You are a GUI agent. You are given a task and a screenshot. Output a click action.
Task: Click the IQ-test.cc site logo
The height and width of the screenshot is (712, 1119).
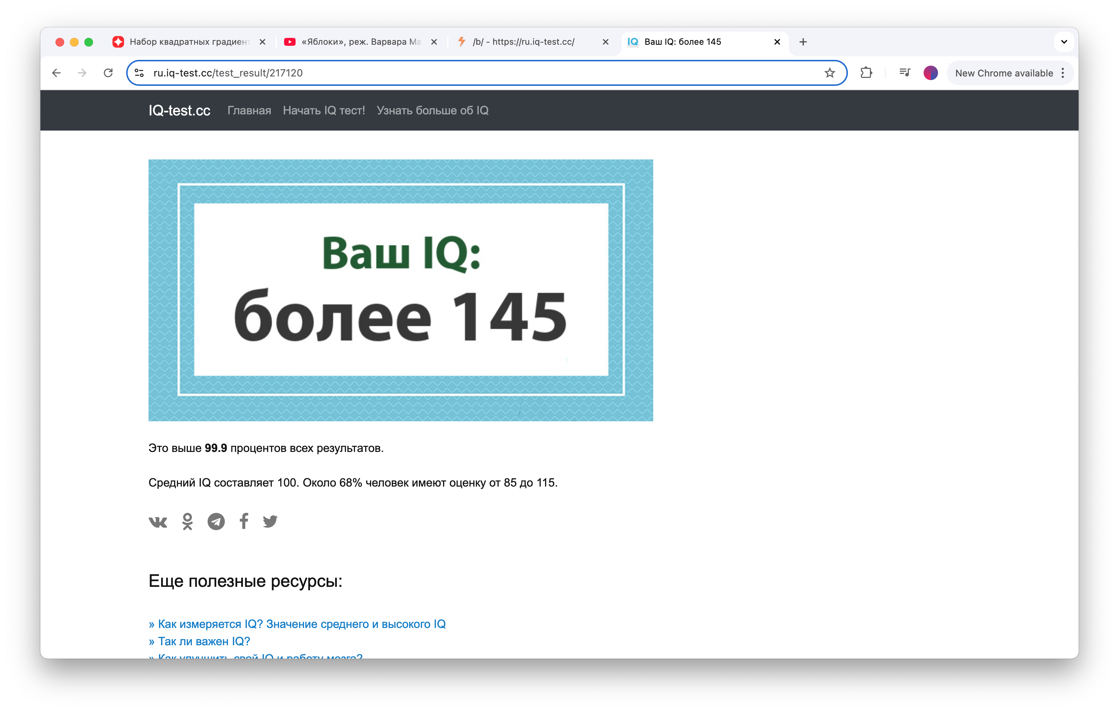coord(180,110)
